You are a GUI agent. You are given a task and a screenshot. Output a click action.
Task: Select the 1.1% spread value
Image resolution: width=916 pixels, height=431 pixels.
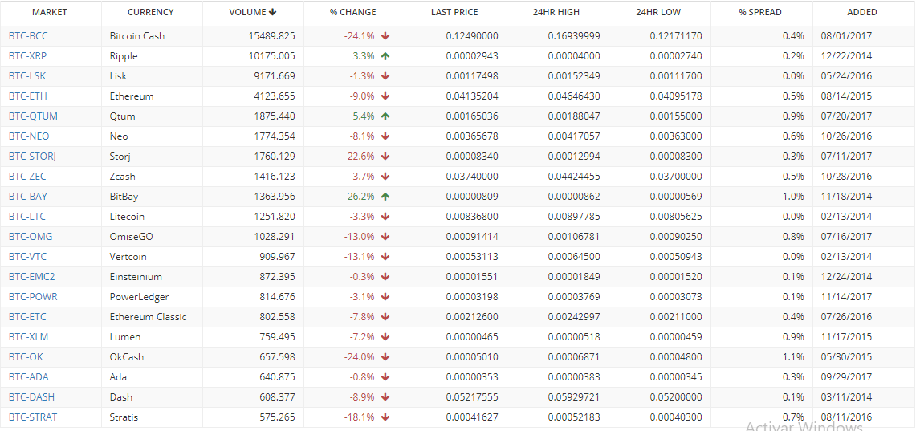point(792,357)
